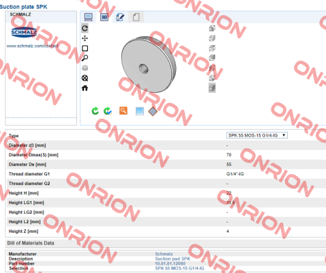Click the home view icon
Screen dimensions: 326x273
(85, 88)
